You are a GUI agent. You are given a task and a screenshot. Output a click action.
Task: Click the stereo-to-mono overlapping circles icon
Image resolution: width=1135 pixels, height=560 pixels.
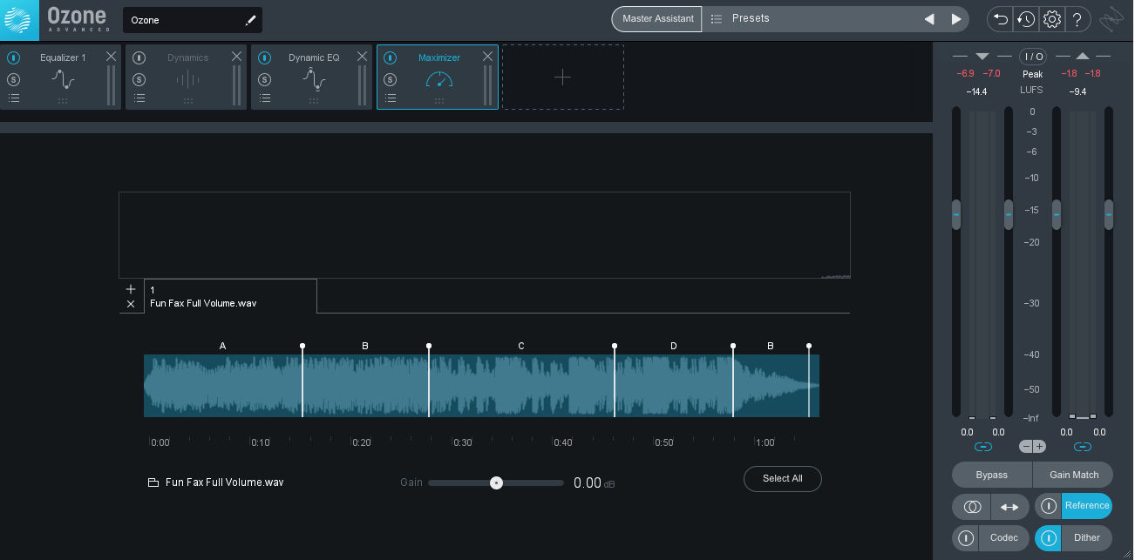tap(972, 507)
